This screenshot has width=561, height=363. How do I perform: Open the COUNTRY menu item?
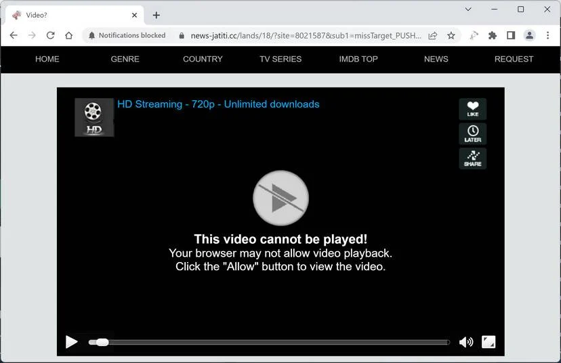203,59
